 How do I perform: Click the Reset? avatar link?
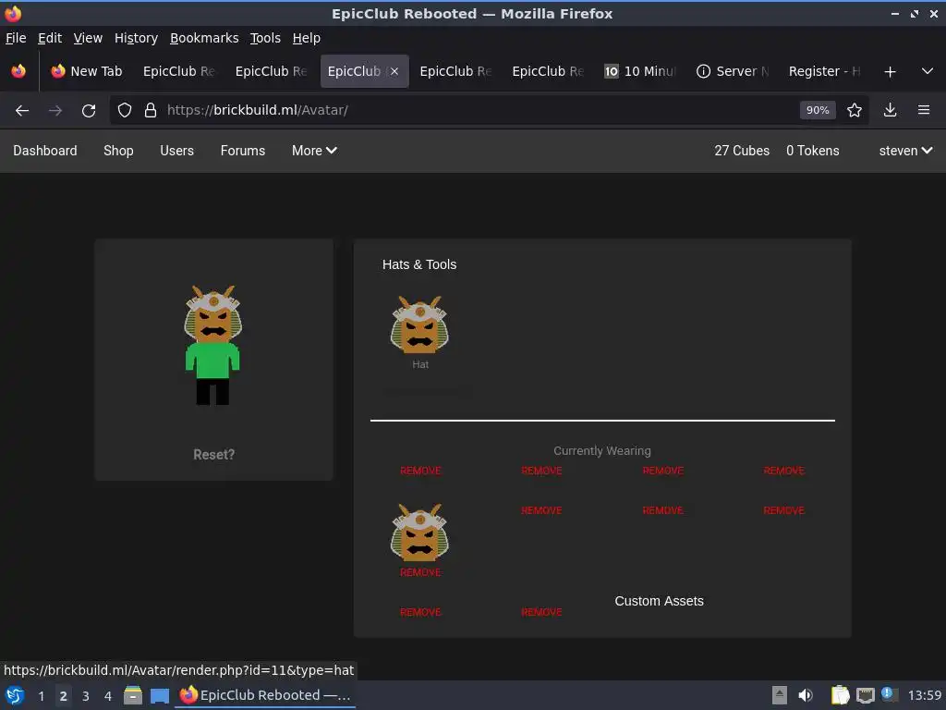point(213,455)
